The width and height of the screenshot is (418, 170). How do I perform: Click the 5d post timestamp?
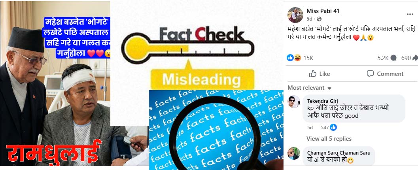point(309,19)
